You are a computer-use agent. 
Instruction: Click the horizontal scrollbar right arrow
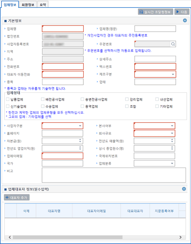[181, 237]
